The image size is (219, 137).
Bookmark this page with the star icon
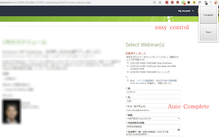click(160, 2)
